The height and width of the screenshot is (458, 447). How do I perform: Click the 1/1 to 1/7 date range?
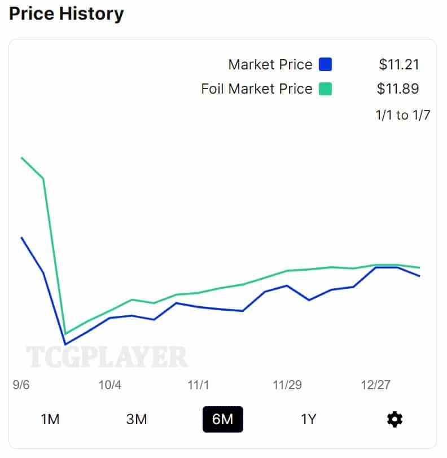tap(402, 115)
